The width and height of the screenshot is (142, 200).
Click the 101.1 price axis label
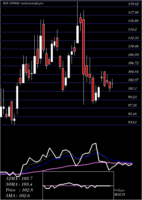132,88
